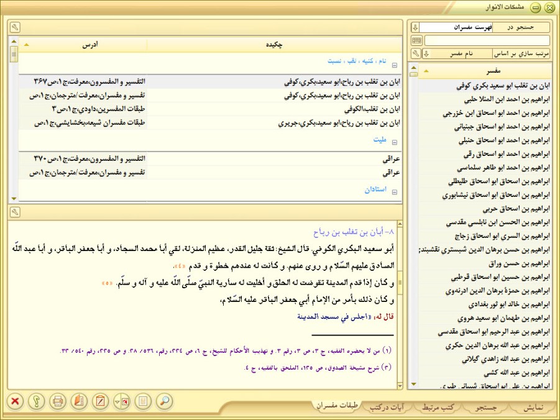Select ابراهيم بن اسحاق ابو اسحاق طليطلي
The height and width of the screenshot is (420, 560).
point(485,181)
